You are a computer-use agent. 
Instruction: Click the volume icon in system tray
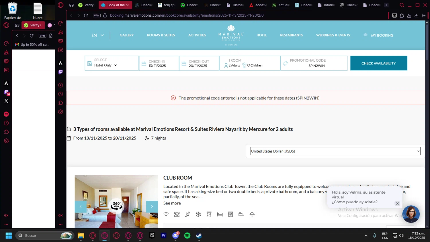[x=401, y=235]
